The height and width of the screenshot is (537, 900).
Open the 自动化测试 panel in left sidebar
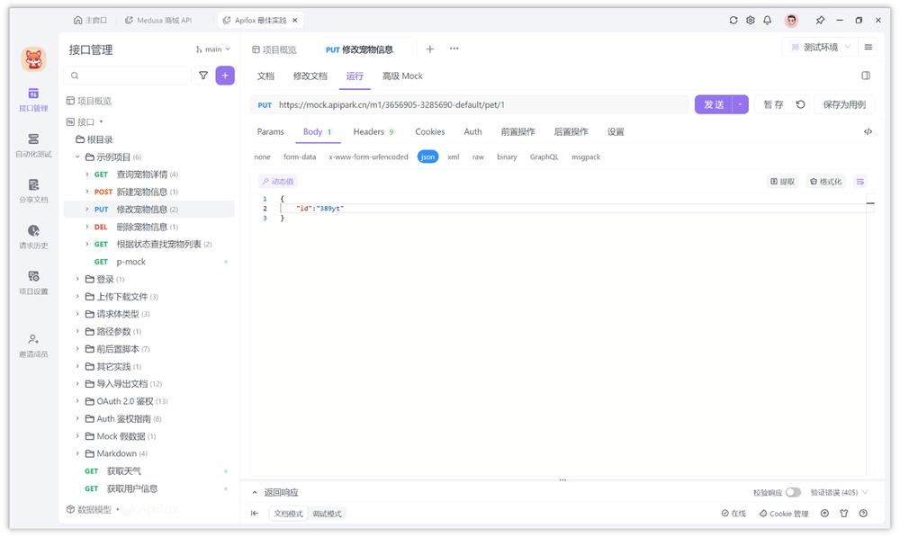(33, 145)
